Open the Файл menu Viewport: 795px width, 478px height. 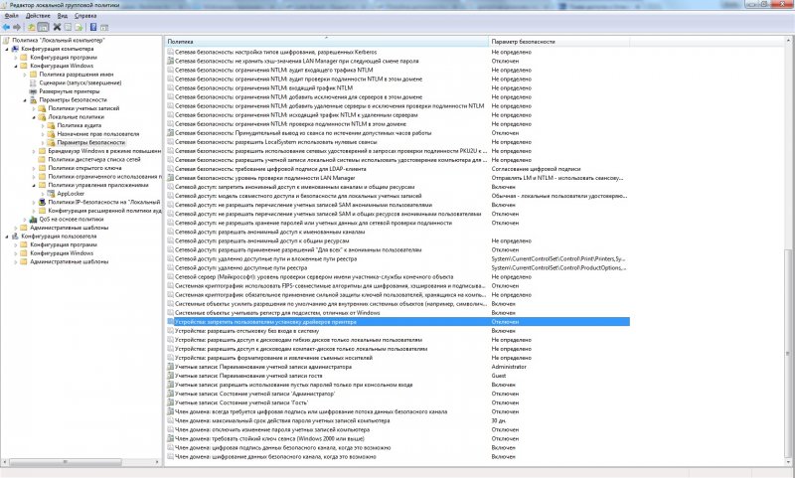pos(9,17)
